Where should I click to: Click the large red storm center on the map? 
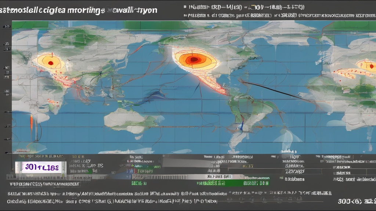point(194,60)
